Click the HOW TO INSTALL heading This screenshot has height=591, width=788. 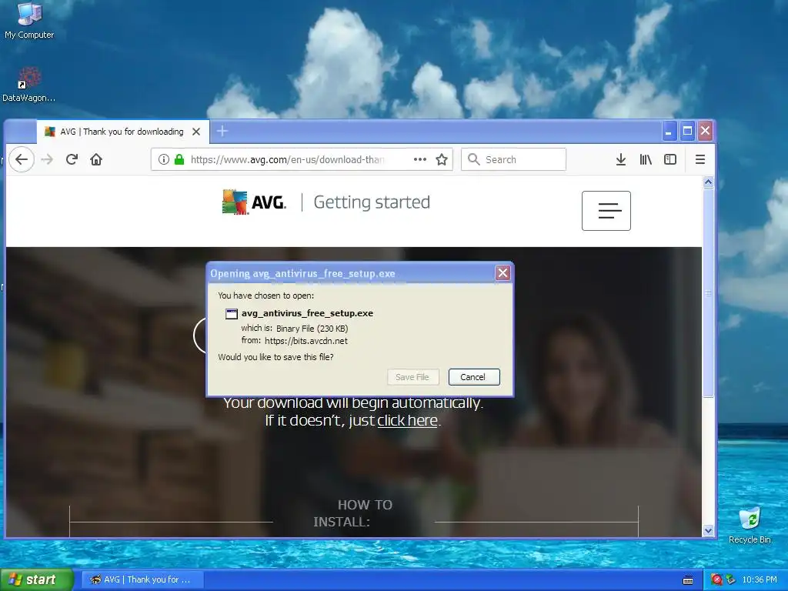pos(353,513)
